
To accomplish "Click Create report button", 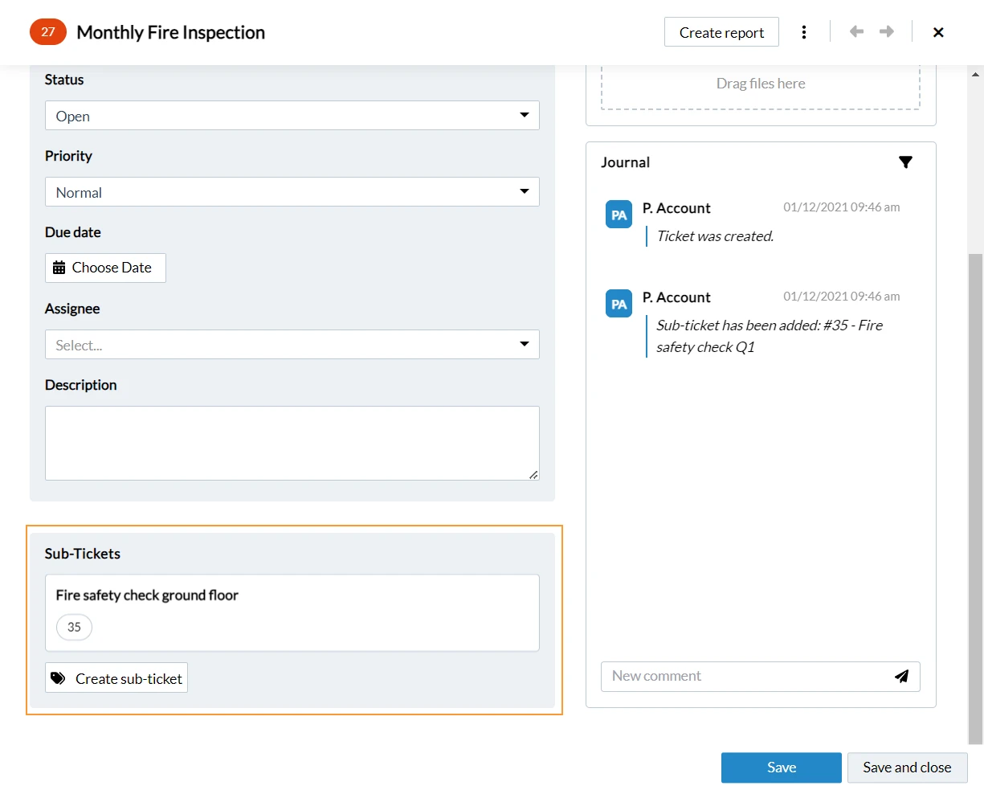I will tap(721, 32).
